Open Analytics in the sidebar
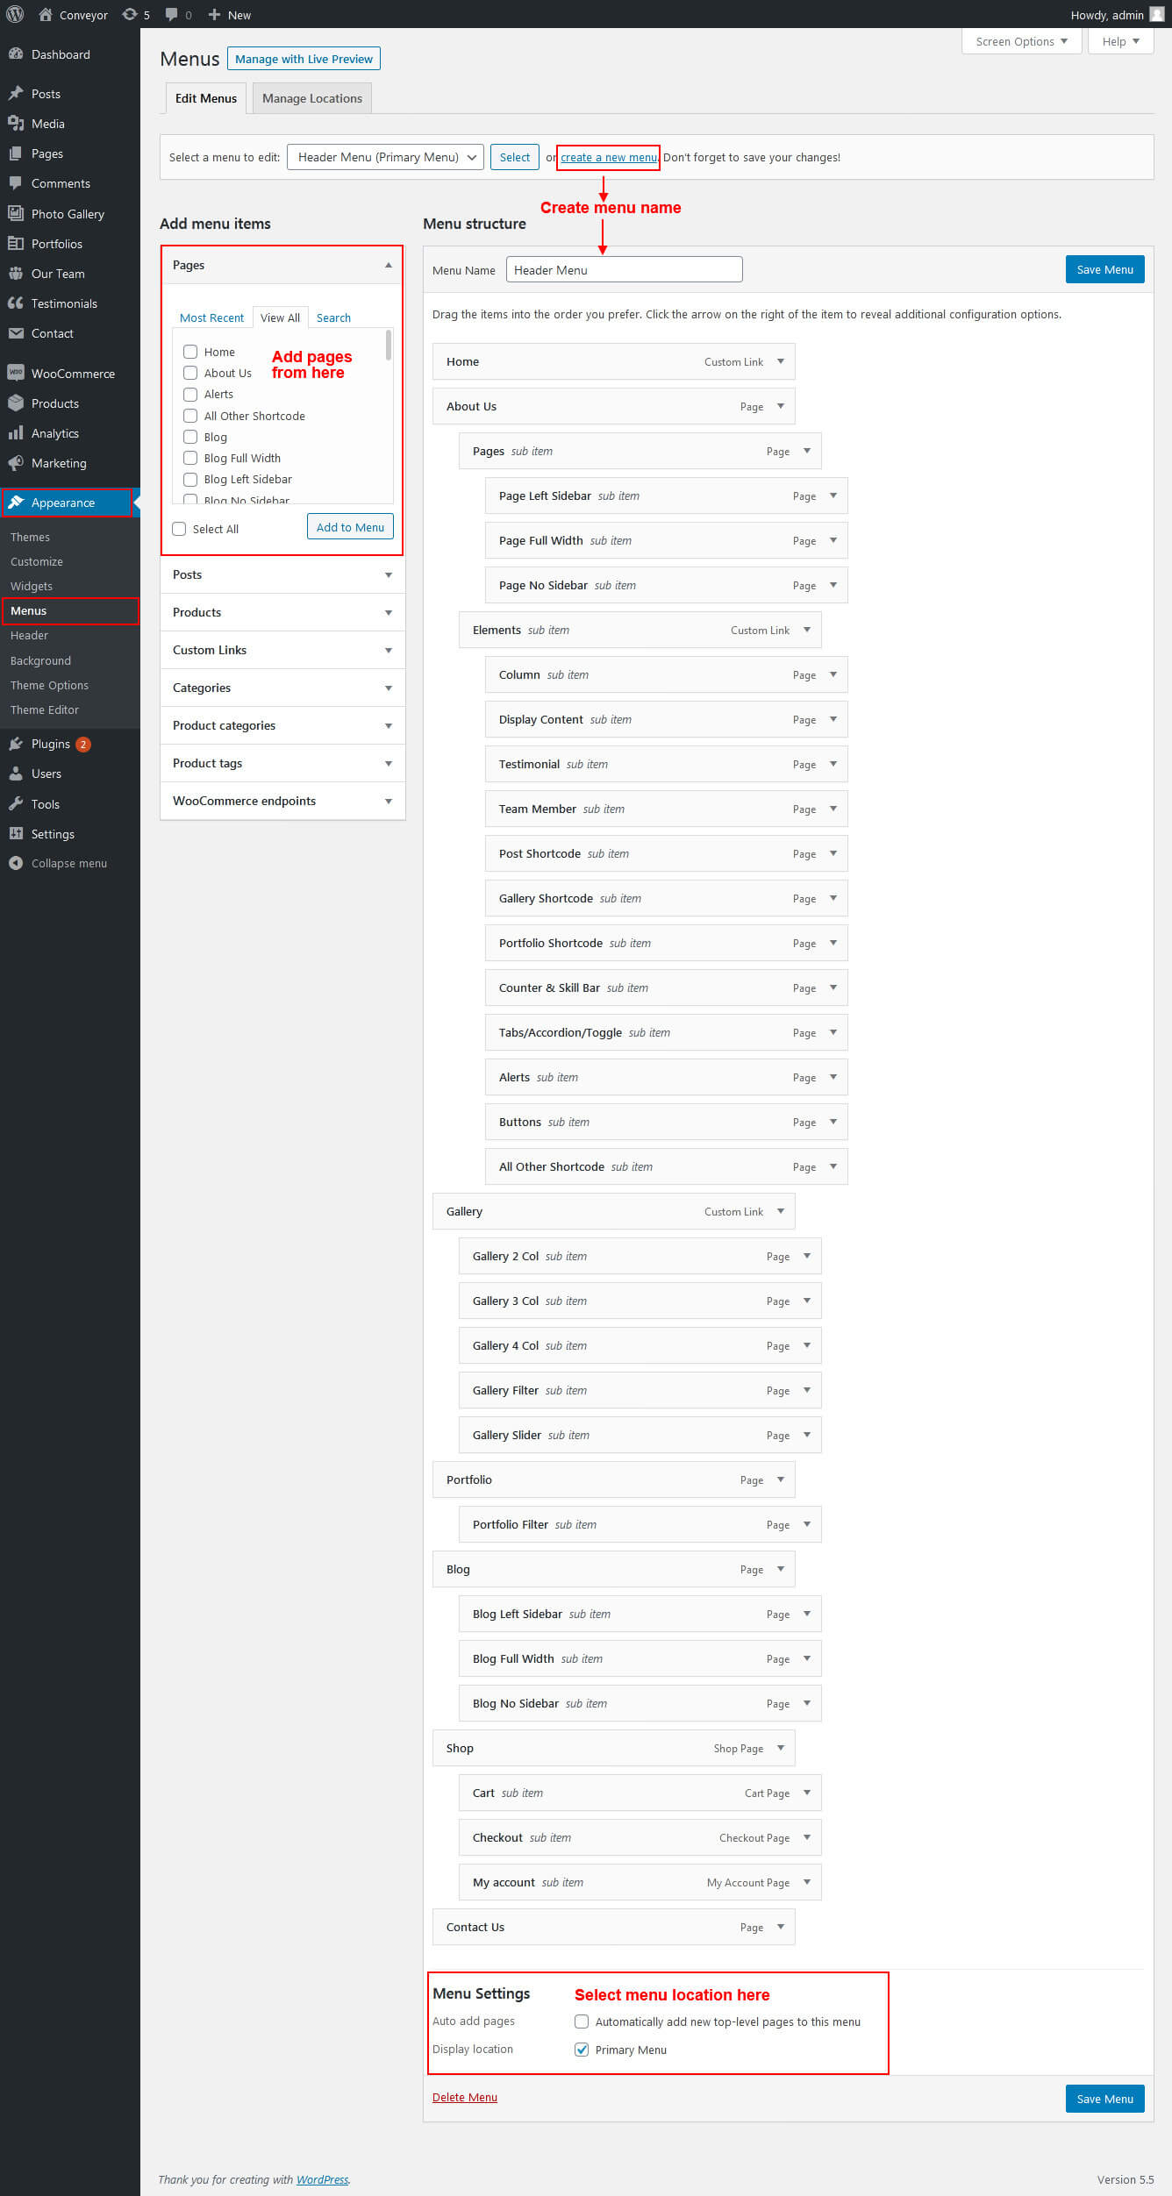This screenshot has width=1172, height=2196. (x=54, y=433)
